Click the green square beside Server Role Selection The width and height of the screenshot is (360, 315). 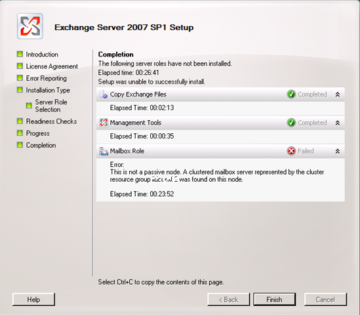[x=29, y=106]
